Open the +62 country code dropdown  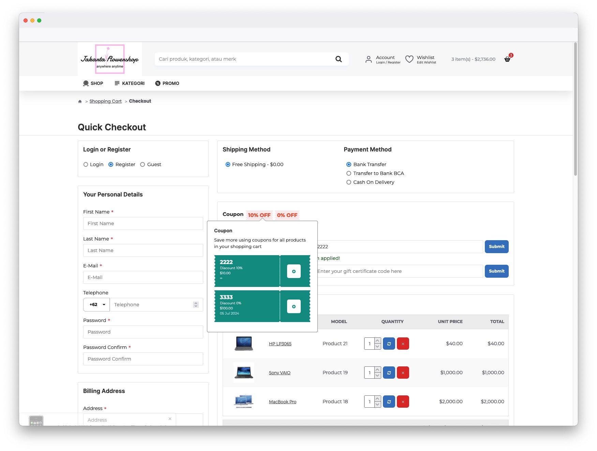tap(96, 304)
